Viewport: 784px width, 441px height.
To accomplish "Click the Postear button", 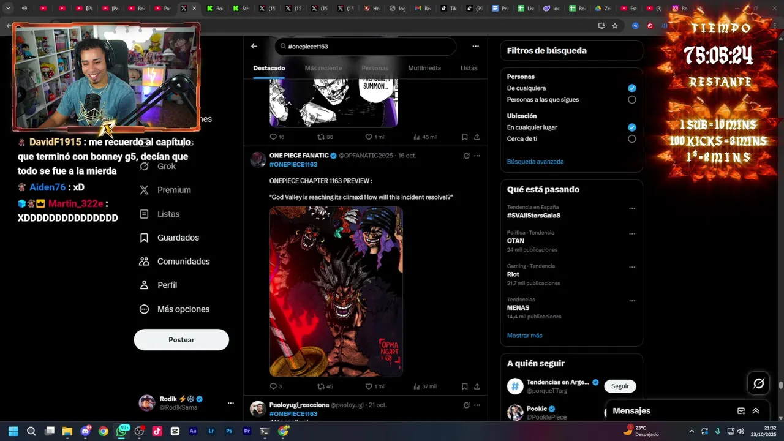I will [x=181, y=340].
